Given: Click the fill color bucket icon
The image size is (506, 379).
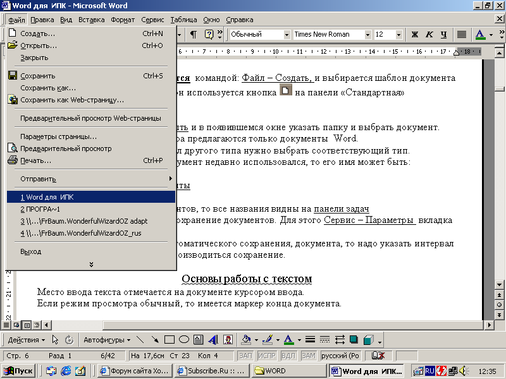Looking at the screenshot, I should click(x=246, y=340).
